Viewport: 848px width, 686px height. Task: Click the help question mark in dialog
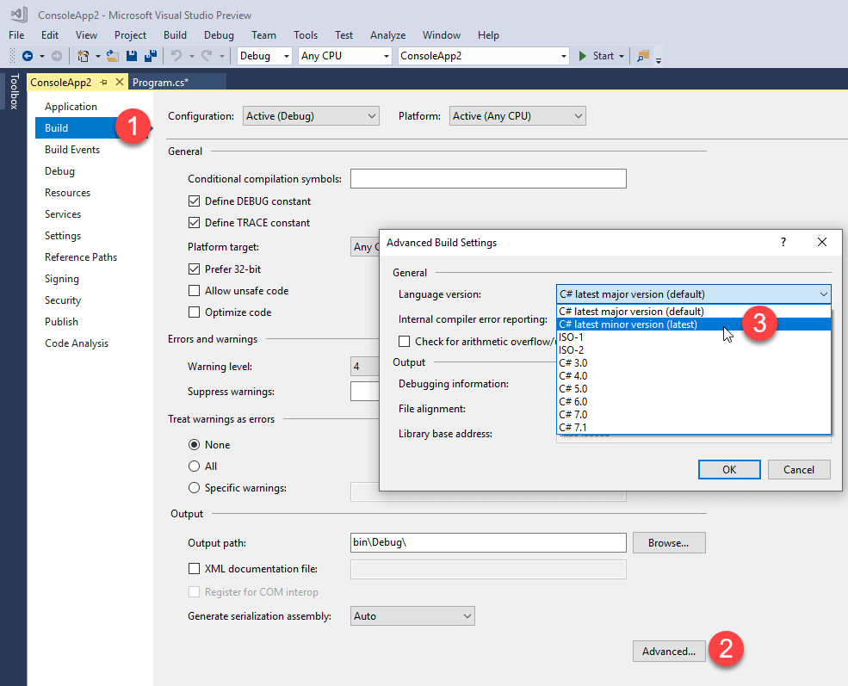pyautogui.click(x=783, y=242)
